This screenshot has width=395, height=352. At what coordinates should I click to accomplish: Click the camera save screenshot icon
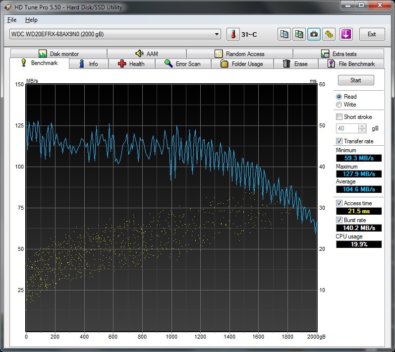click(314, 34)
